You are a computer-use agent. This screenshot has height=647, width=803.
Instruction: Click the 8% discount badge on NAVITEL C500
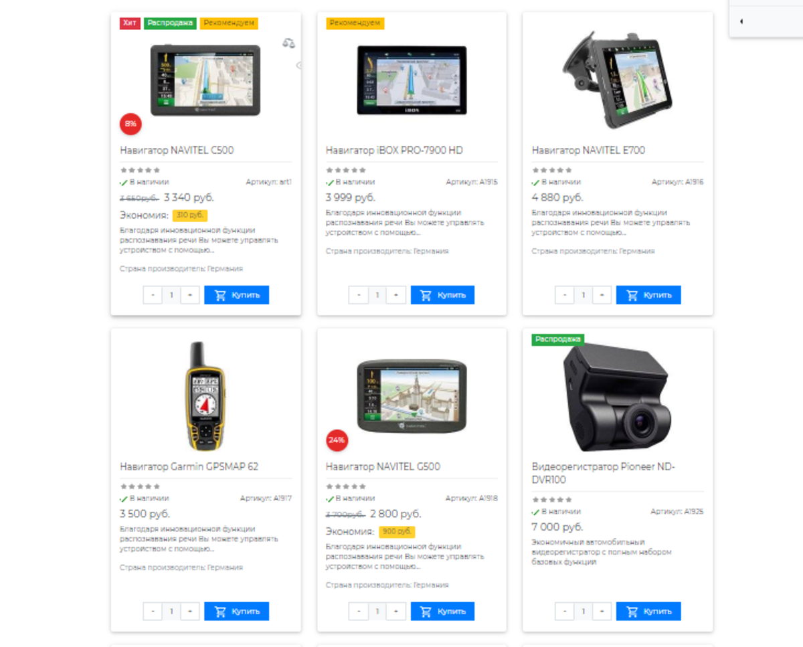[x=130, y=124]
